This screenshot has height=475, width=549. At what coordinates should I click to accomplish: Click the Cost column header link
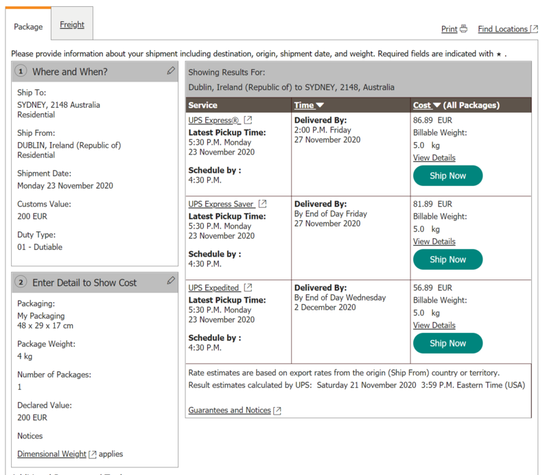pos(422,105)
